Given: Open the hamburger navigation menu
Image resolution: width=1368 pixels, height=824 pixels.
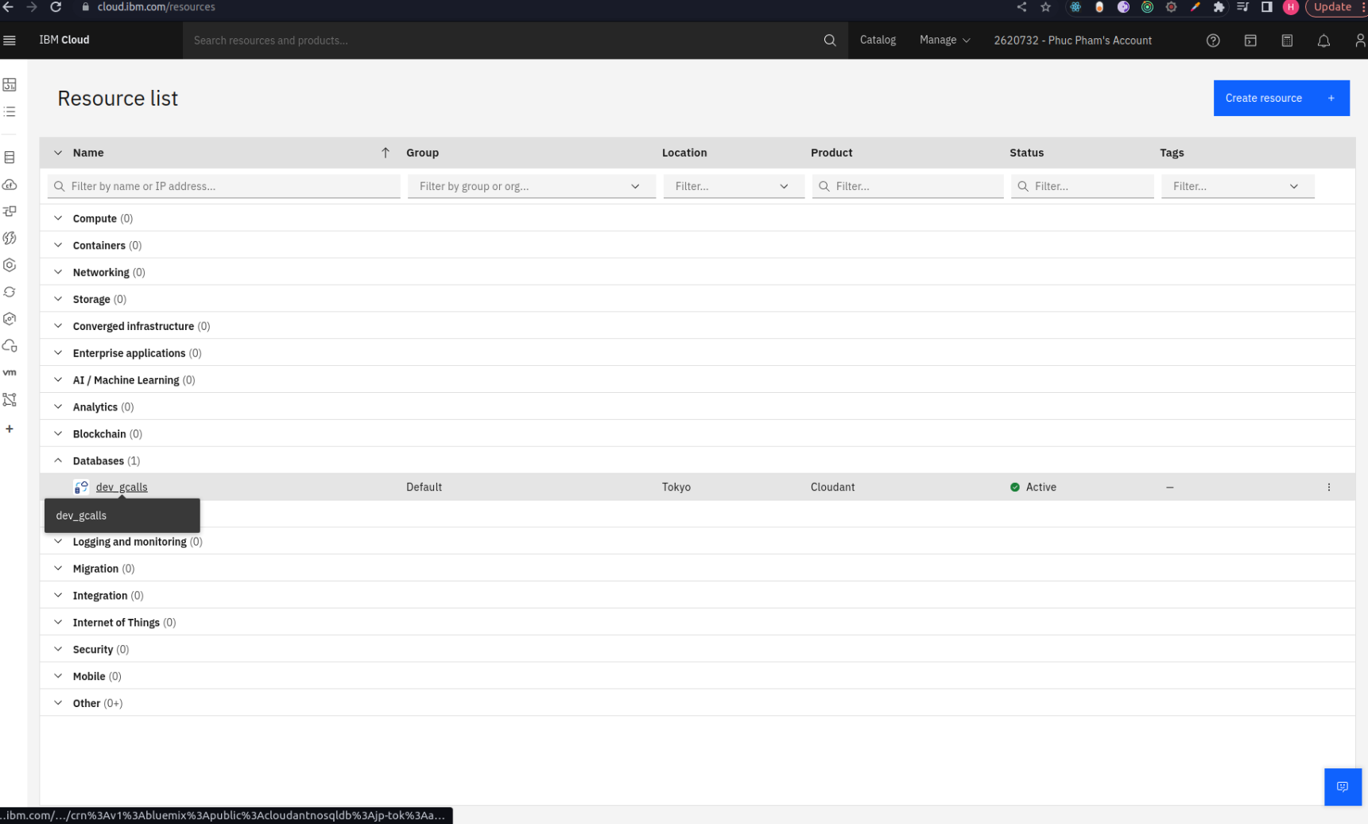Looking at the screenshot, I should (x=10, y=41).
